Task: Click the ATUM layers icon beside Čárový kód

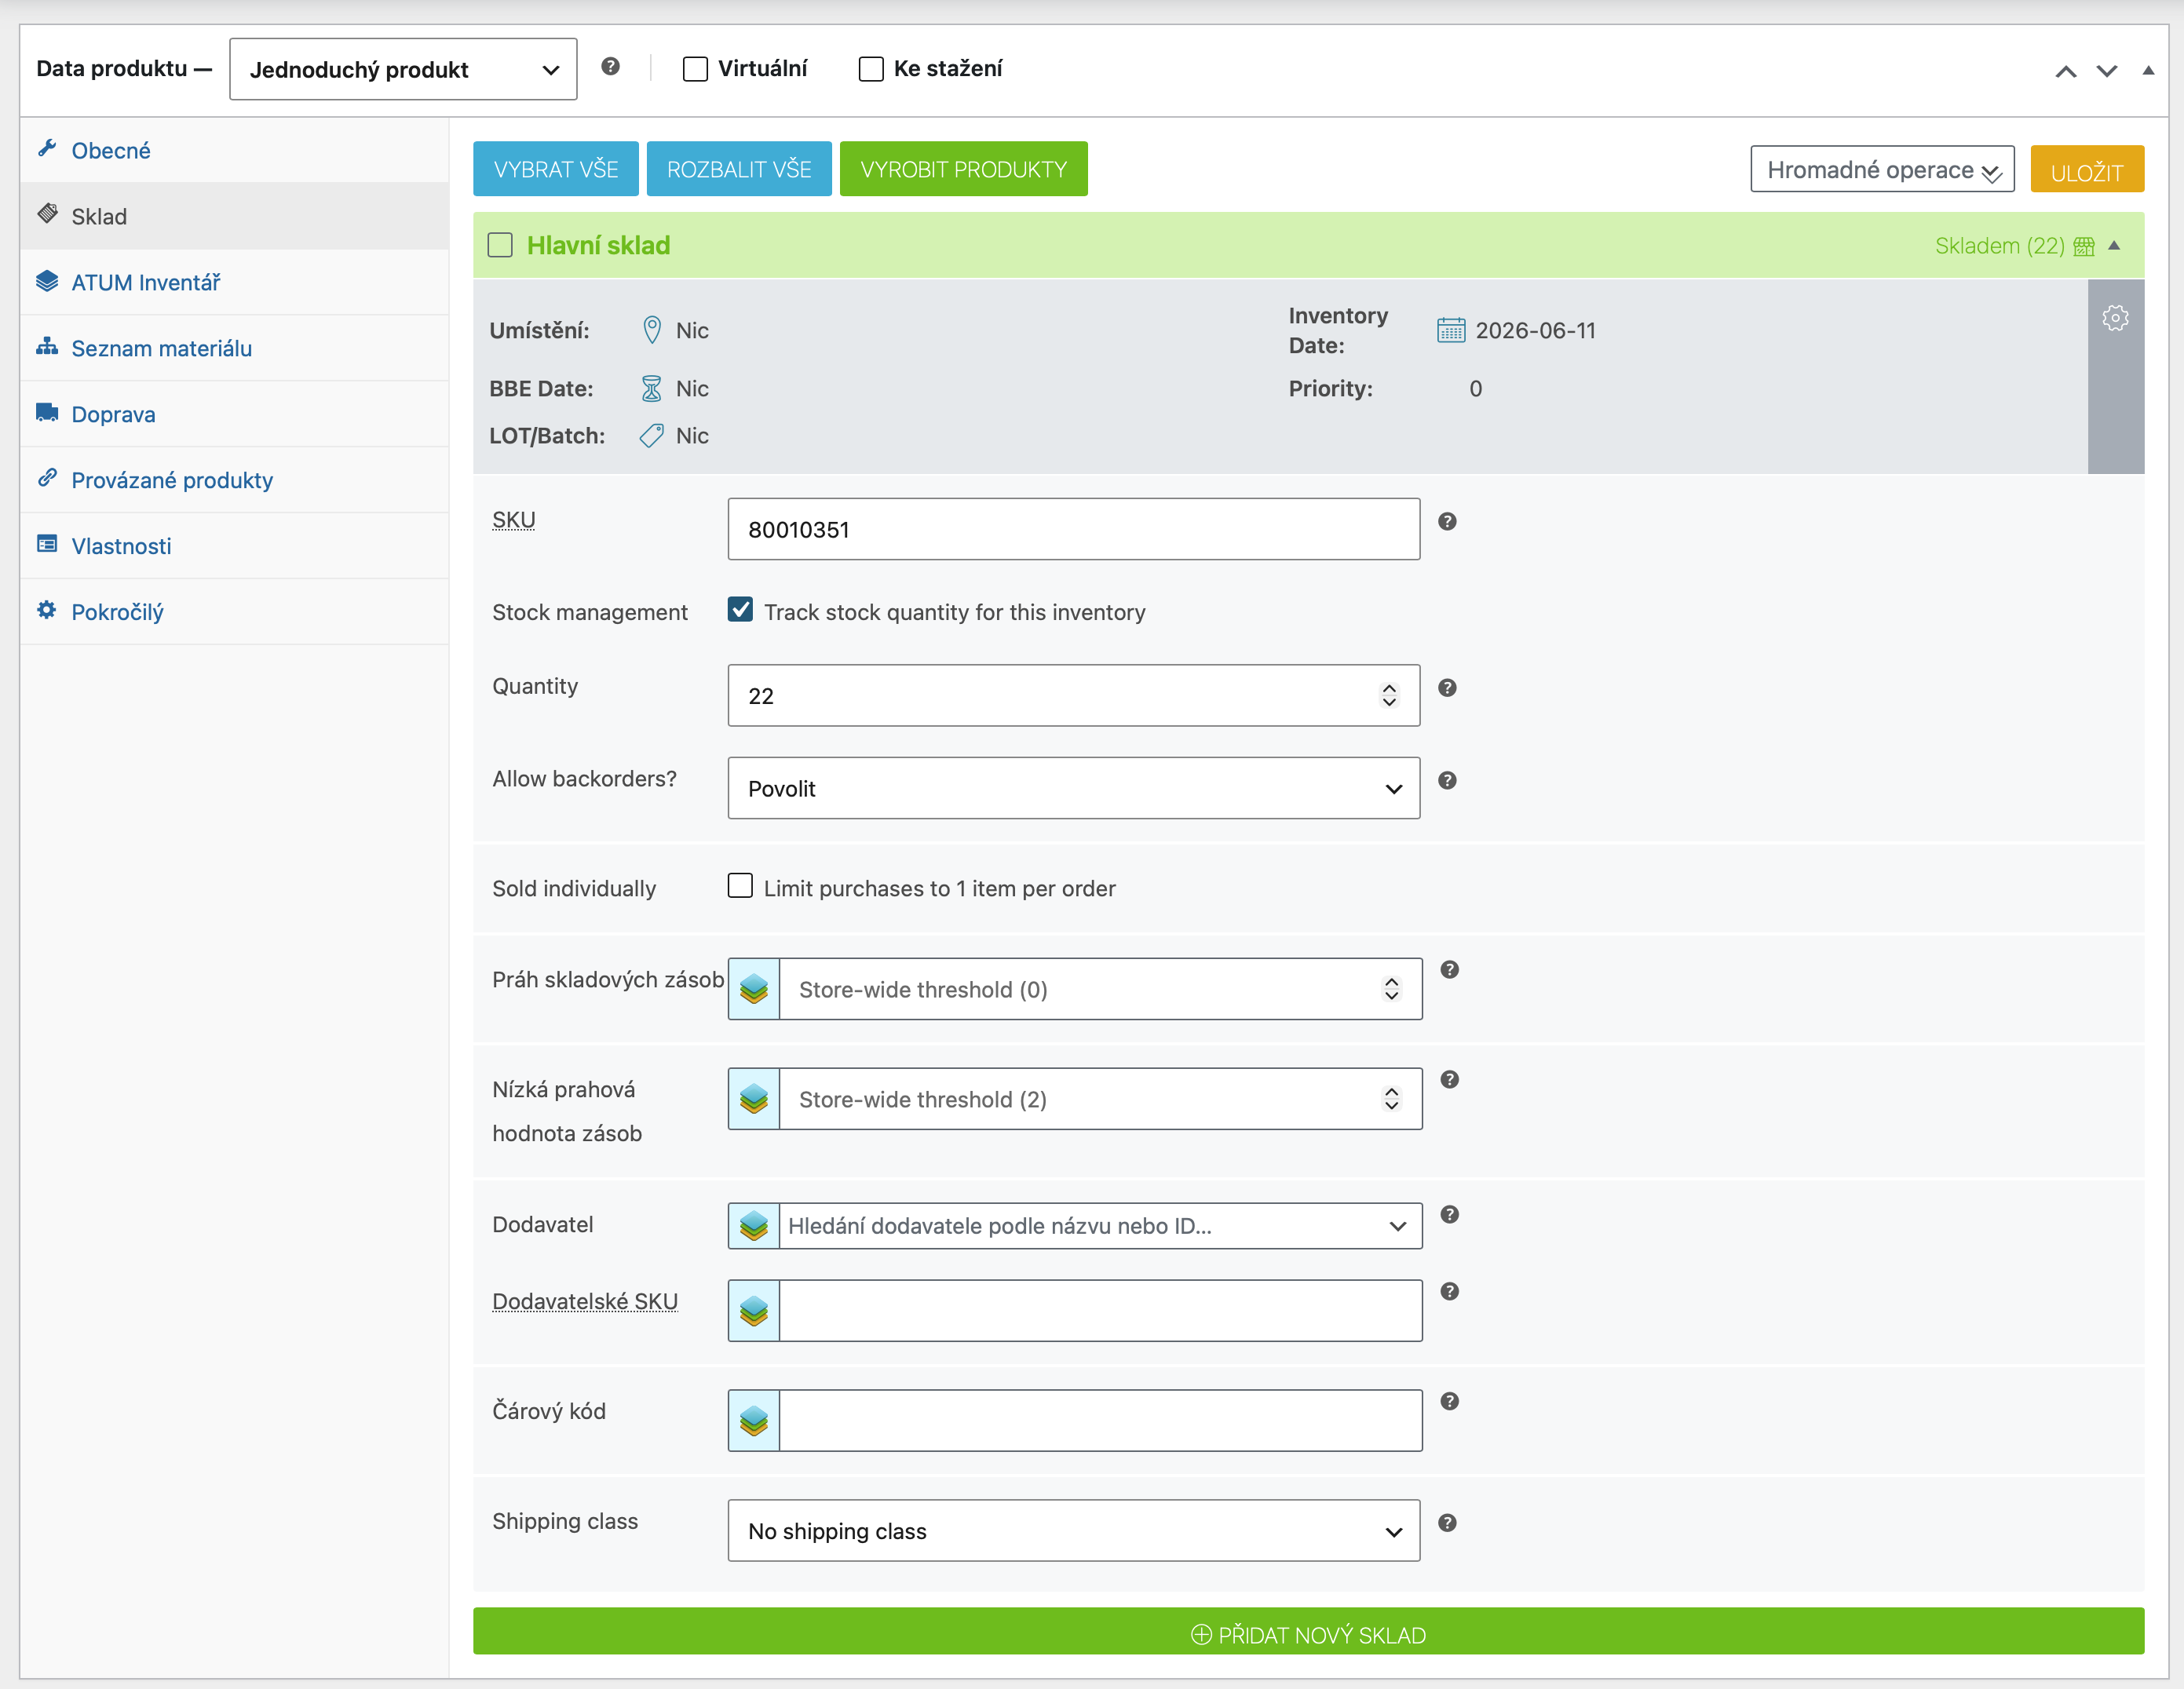Action: pyautogui.click(x=753, y=1420)
